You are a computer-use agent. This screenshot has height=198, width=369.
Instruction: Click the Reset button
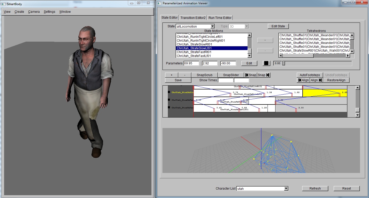click(347, 189)
